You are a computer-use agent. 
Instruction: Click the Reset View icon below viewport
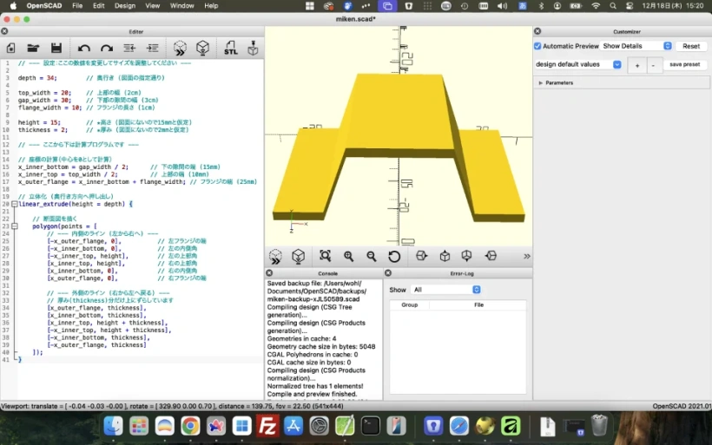pyautogui.click(x=394, y=256)
